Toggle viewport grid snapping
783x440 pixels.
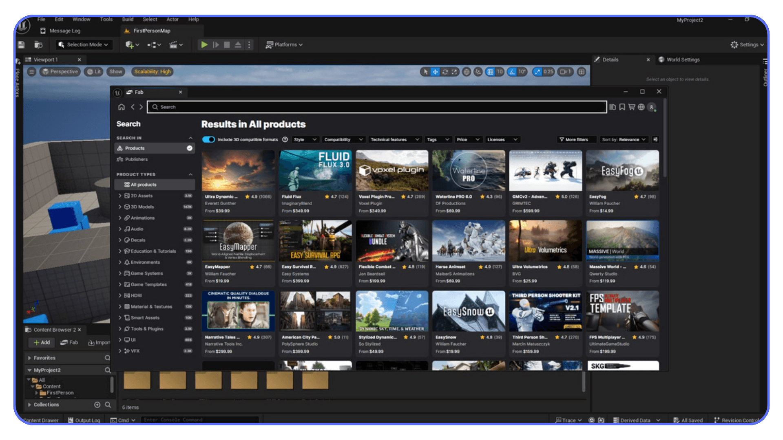click(x=490, y=72)
